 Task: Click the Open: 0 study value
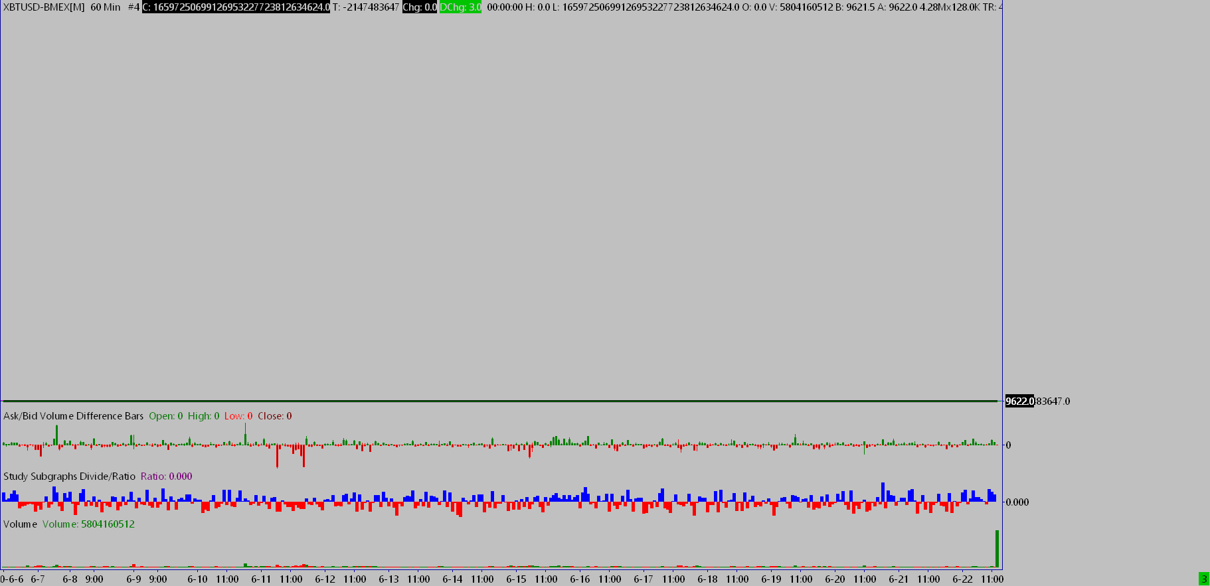pos(166,416)
